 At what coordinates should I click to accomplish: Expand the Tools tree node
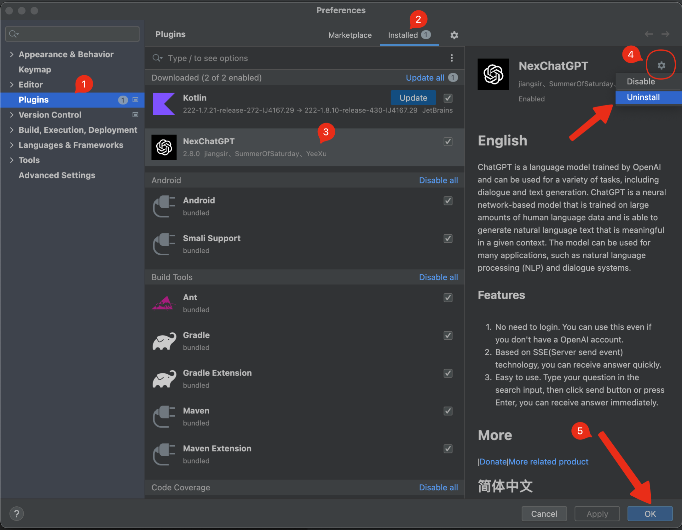pyautogui.click(x=12, y=160)
